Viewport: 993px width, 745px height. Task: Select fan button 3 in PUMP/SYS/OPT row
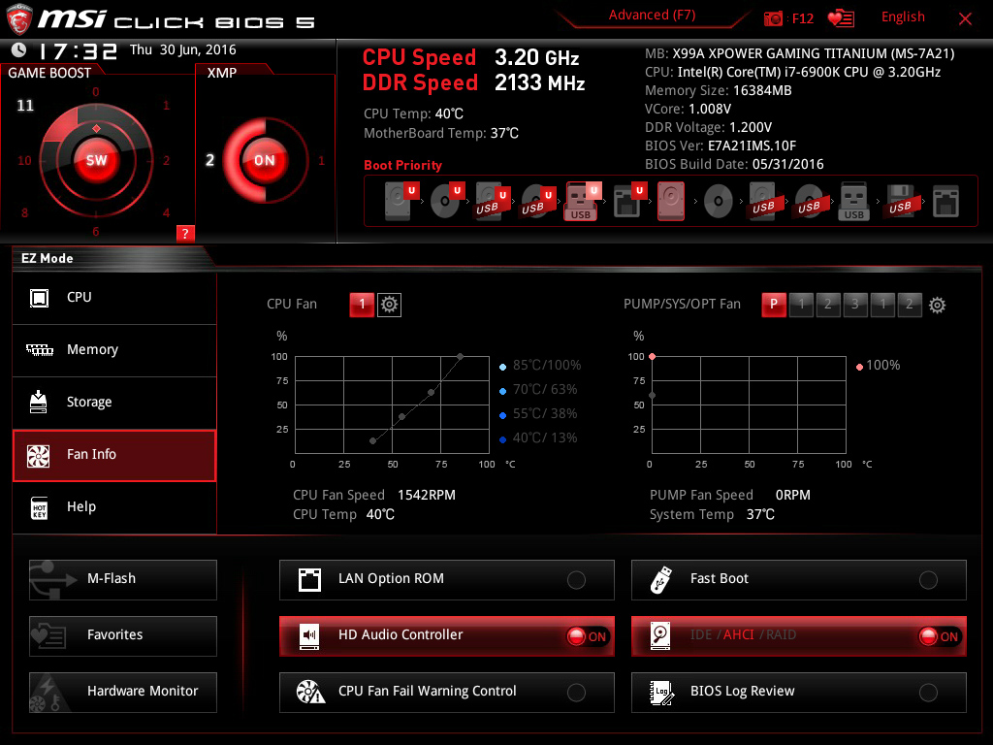pos(855,305)
